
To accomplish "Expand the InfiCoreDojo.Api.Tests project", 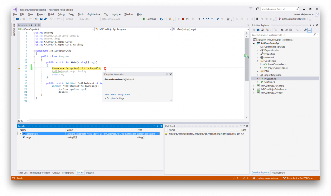I will (253, 85).
